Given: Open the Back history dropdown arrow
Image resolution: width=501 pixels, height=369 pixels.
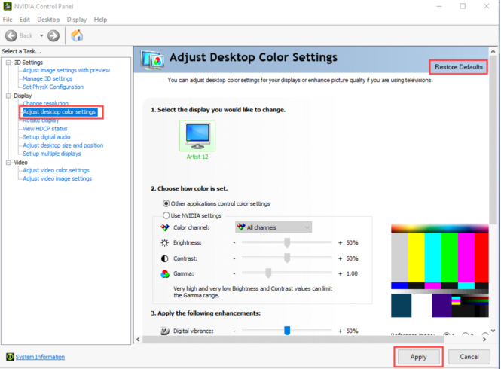Looking at the screenshot, I should 41,35.
